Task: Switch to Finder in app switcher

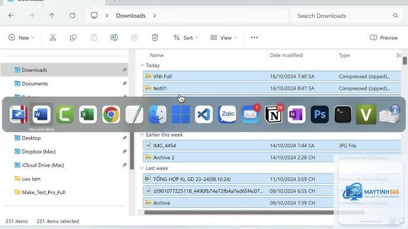Action: (158, 114)
